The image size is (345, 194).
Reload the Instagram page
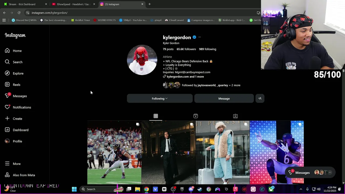tap(19, 13)
